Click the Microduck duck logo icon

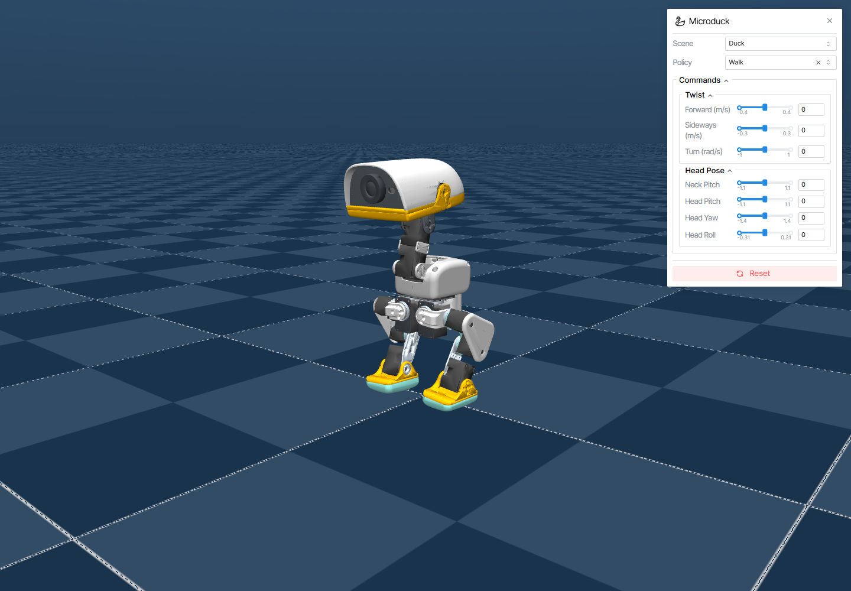pyautogui.click(x=680, y=21)
